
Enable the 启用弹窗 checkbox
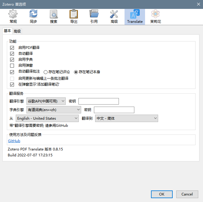[x=12, y=65]
